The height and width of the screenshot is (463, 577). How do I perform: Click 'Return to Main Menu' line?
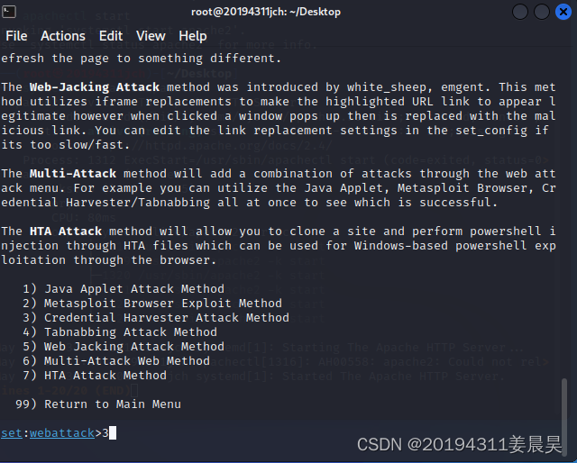click(x=98, y=404)
